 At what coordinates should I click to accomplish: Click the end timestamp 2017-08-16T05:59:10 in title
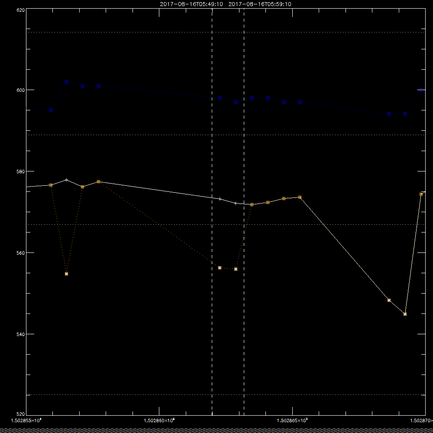[x=260, y=4]
